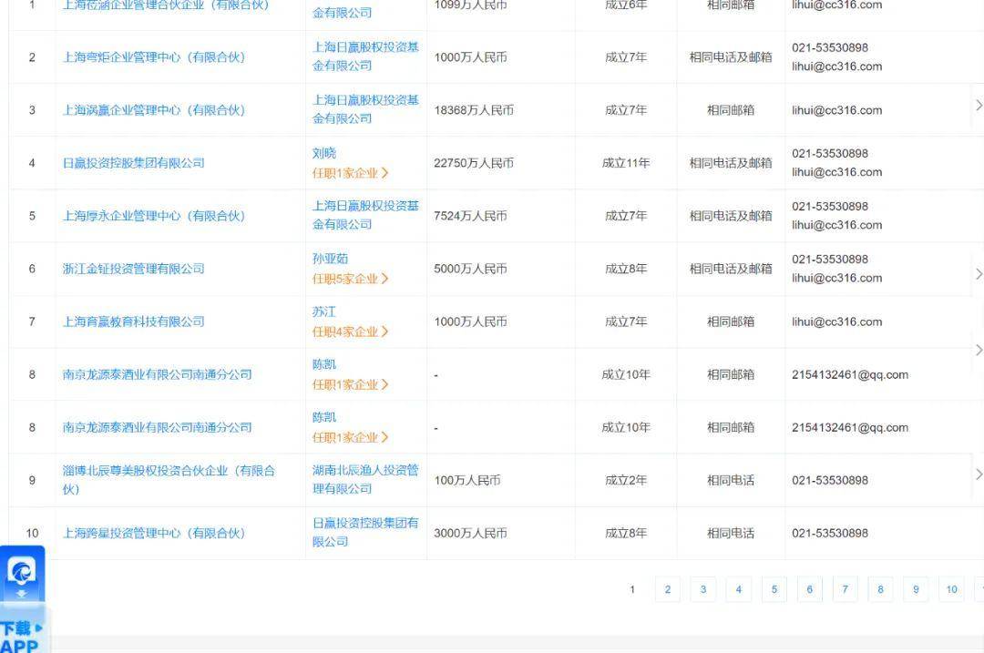This screenshot has height=653, width=984.
Task: Open row 3's representative 上海日赢股权投资基金有限公司
Action: tap(365, 109)
